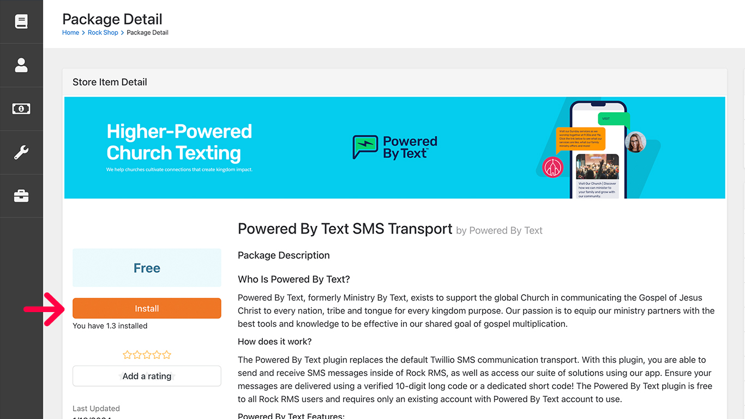Click the Add a rating button

[147, 376]
